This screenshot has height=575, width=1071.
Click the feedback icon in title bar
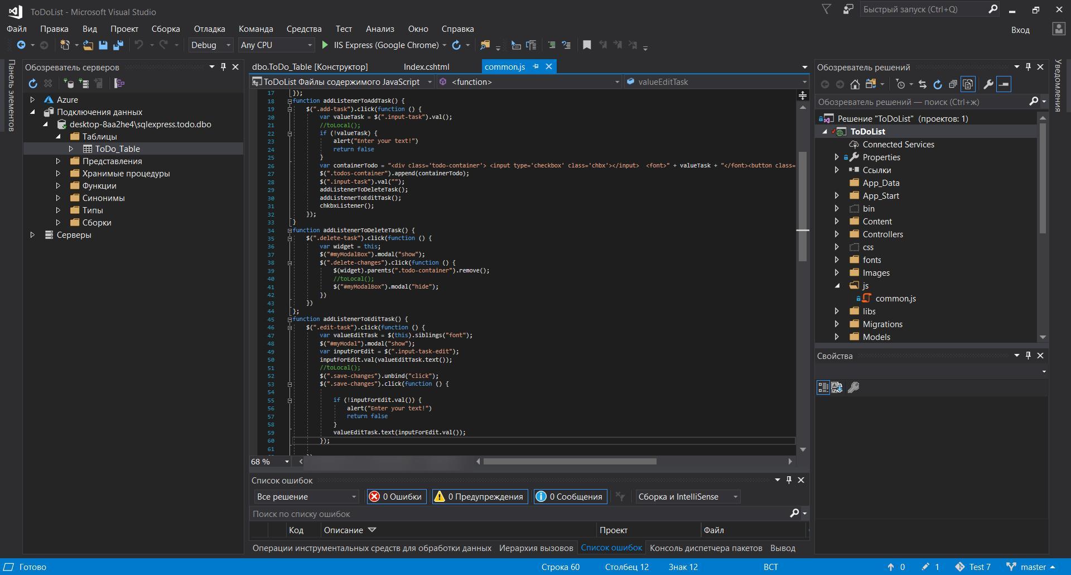[848, 9]
